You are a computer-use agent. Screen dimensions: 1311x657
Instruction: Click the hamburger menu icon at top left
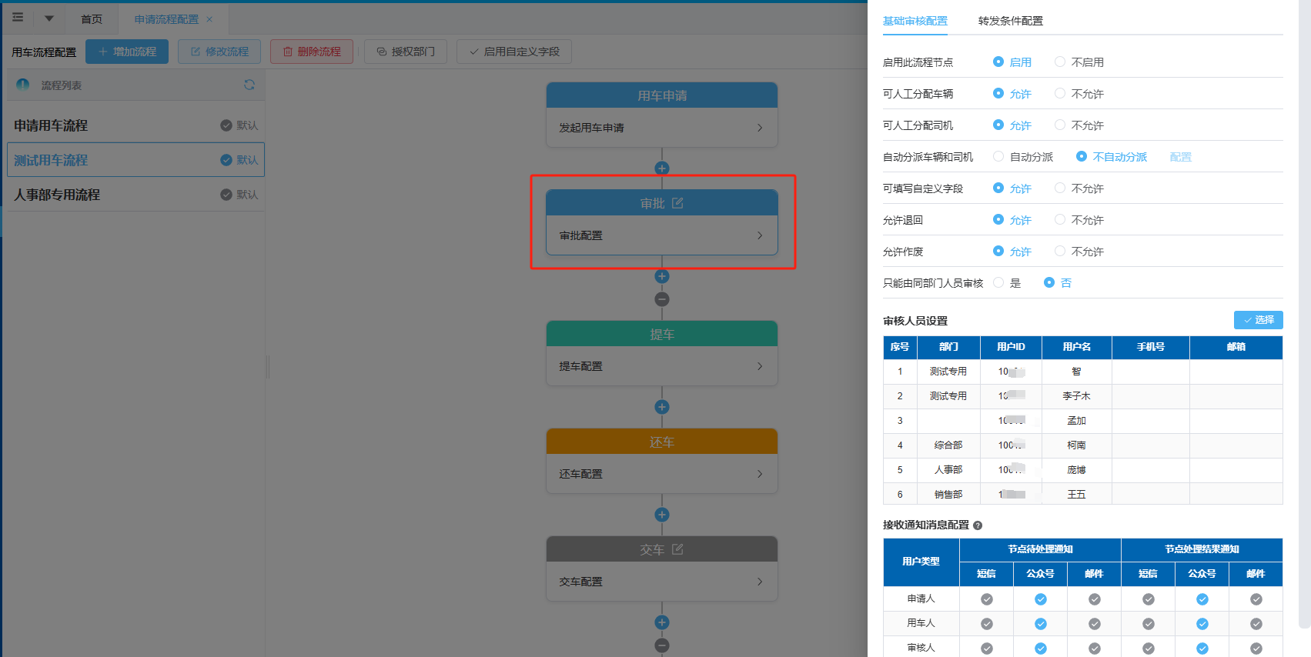[x=18, y=18]
